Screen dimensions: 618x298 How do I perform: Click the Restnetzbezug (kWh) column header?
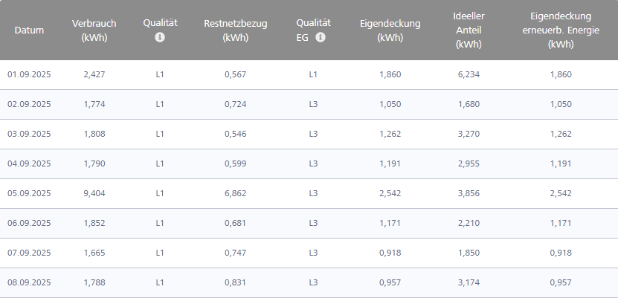click(x=235, y=30)
